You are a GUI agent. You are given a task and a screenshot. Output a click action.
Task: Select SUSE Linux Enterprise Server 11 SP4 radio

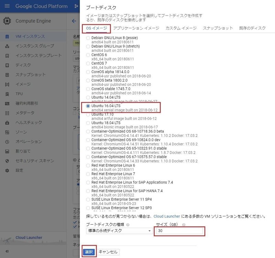pos(88,199)
